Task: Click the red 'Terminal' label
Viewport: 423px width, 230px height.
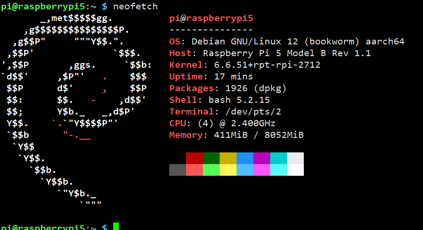Action: click(192, 111)
